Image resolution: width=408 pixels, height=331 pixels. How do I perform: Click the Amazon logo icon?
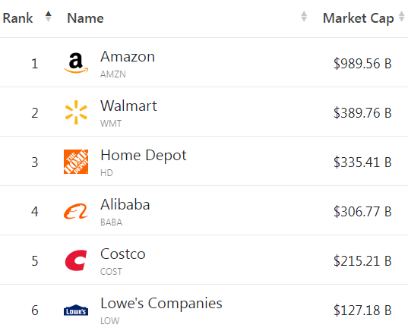tap(76, 63)
